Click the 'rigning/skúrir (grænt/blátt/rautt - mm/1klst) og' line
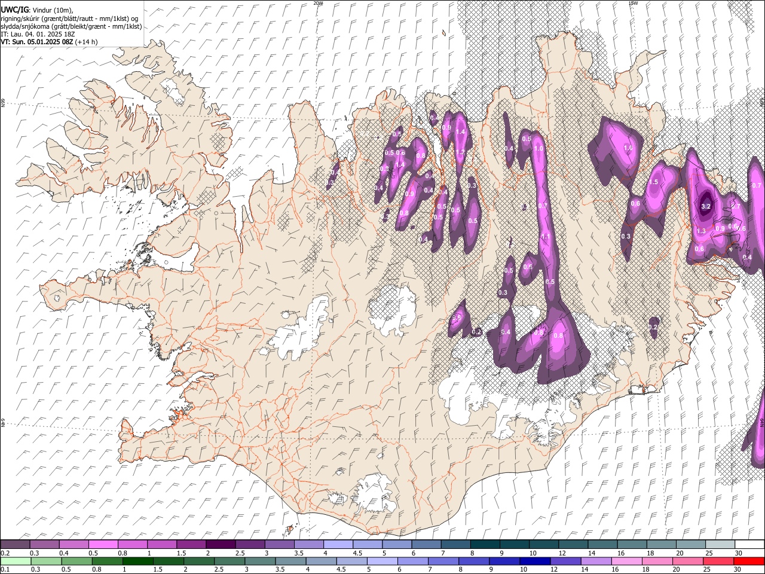The image size is (765, 574). click(x=70, y=19)
